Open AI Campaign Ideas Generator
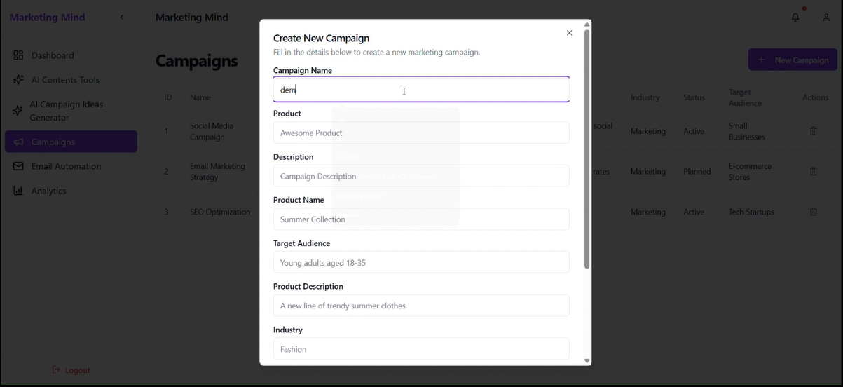The image size is (843, 387). pyautogui.click(x=66, y=111)
